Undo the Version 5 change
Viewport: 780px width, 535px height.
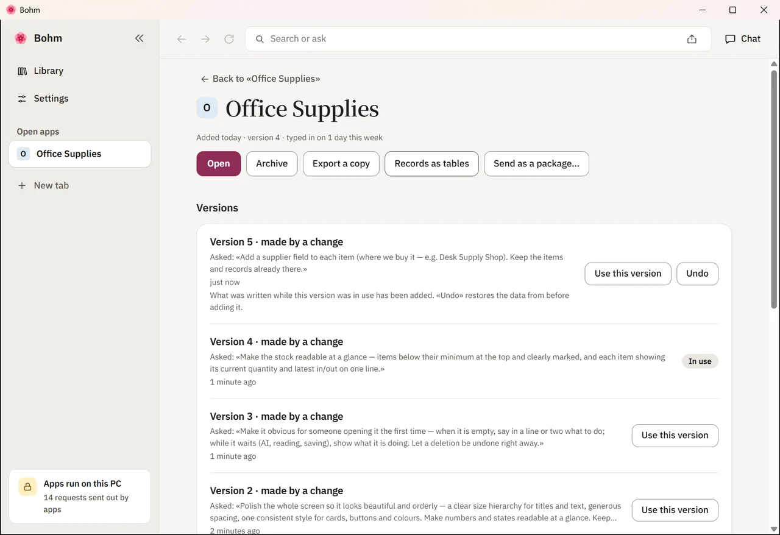pyautogui.click(x=698, y=274)
